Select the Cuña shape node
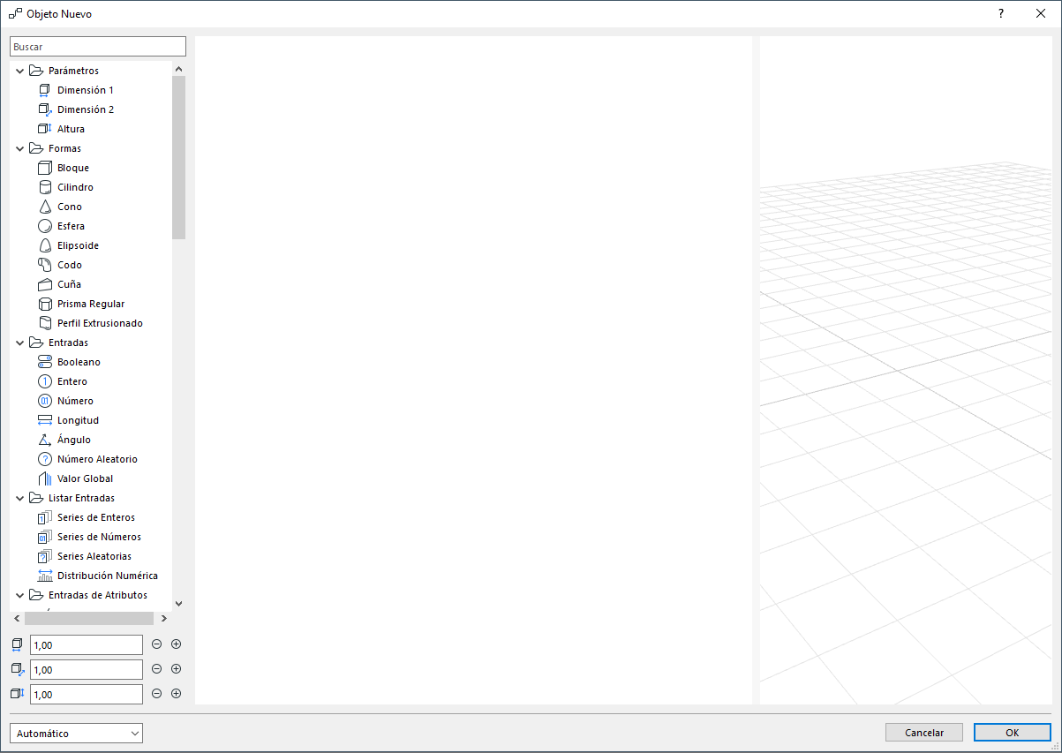This screenshot has width=1062, height=753. point(69,283)
